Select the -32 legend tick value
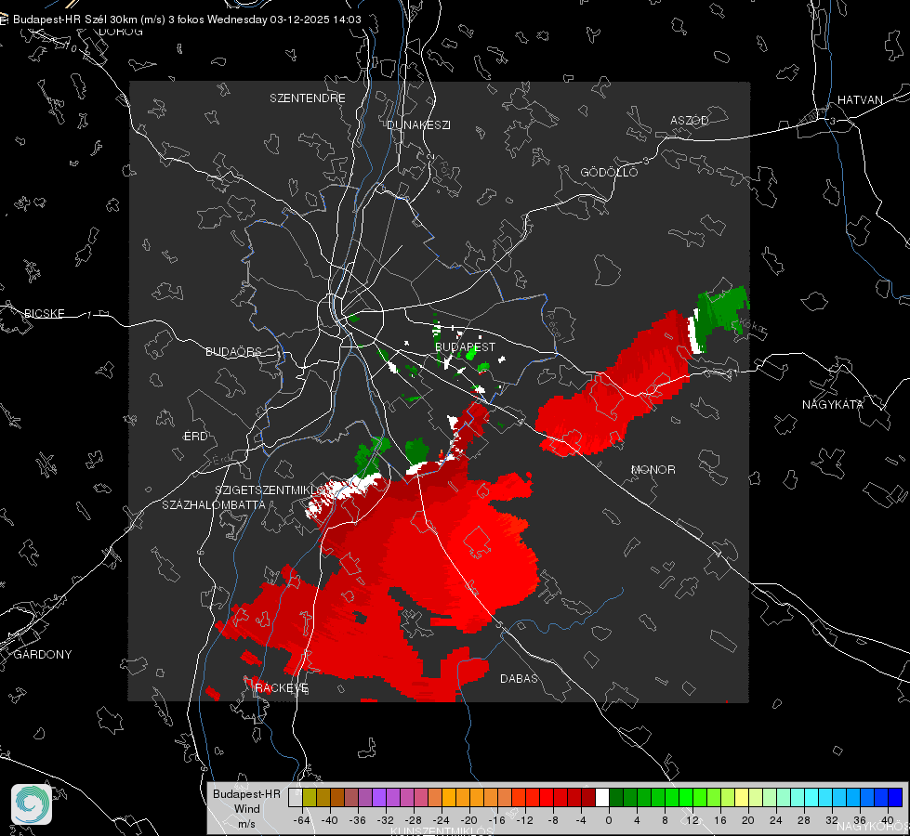 (x=386, y=820)
